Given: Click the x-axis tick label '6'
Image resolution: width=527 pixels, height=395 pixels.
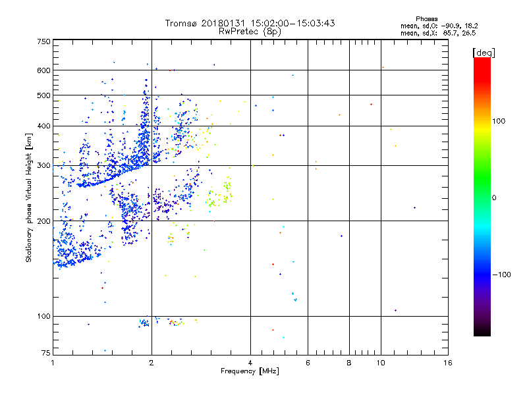Looking at the screenshot, I should tap(308, 363).
